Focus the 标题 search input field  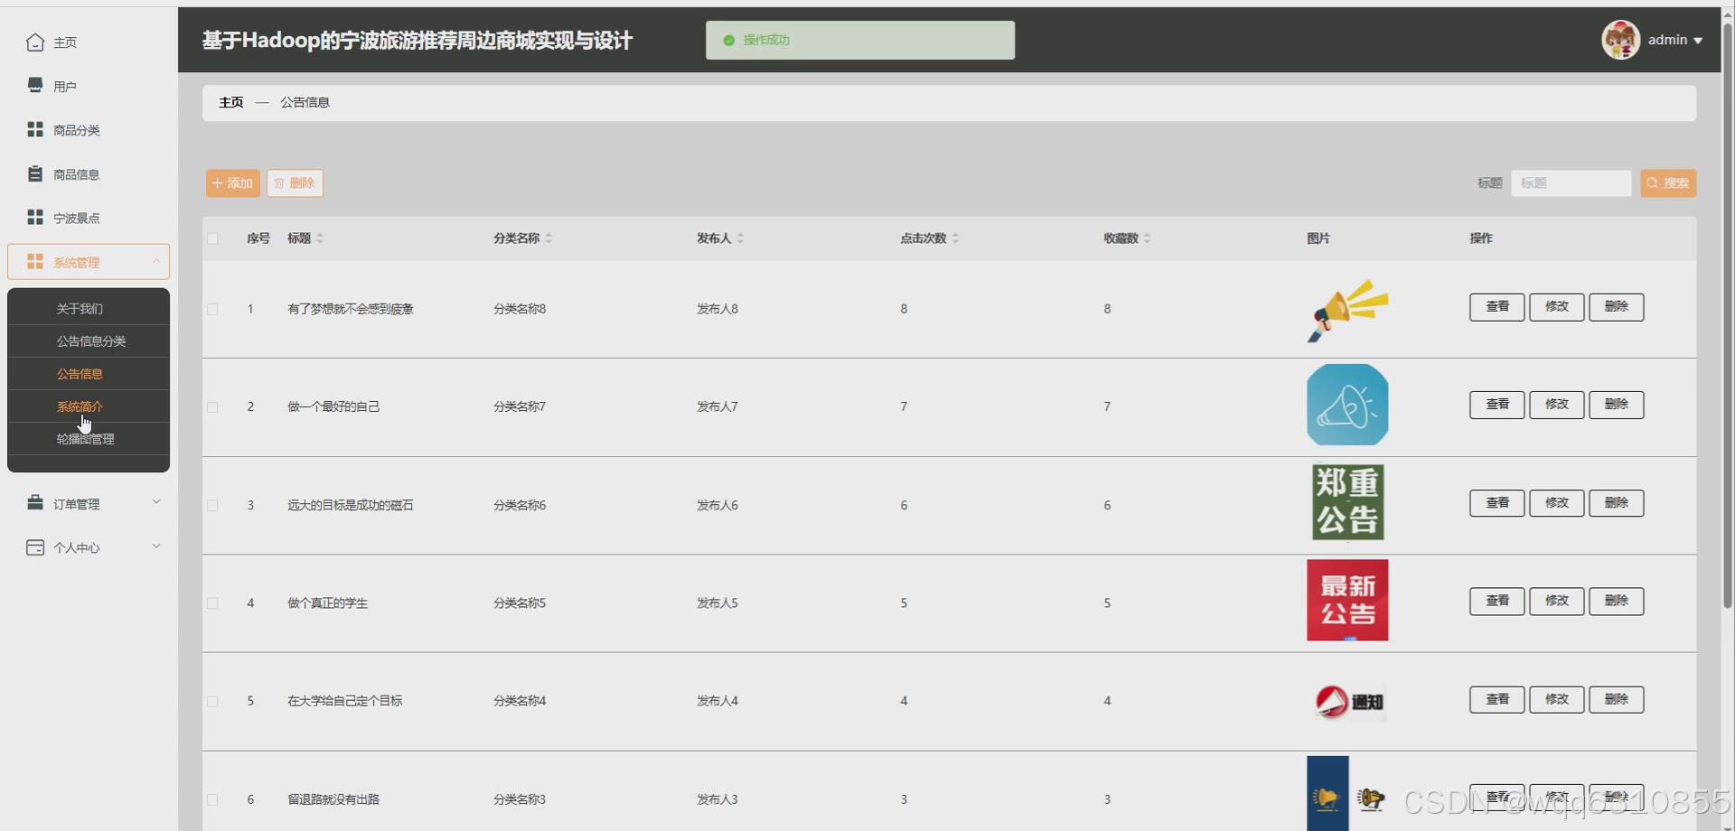point(1571,183)
